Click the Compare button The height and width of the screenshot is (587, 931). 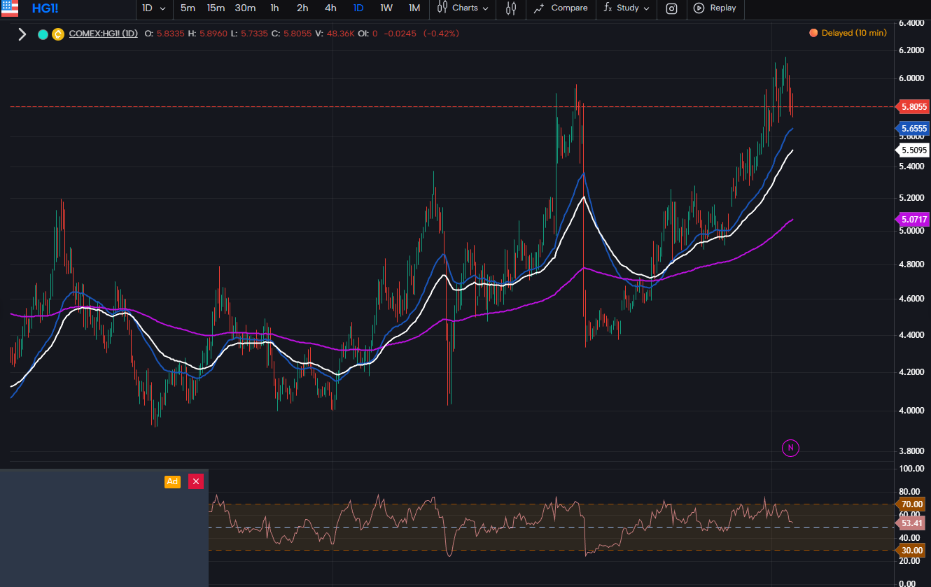point(561,8)
